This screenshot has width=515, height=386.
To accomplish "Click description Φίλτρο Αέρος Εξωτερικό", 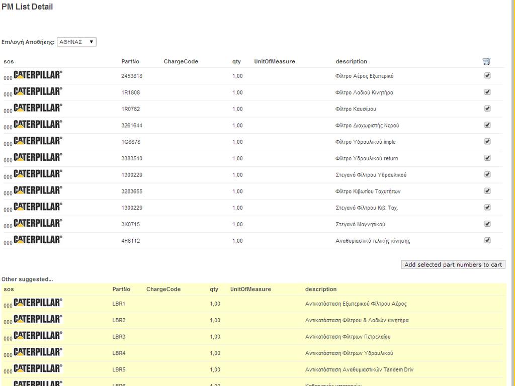I will [x=364, y=76].
